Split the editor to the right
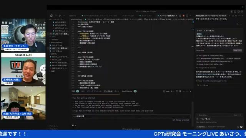The image size is (246, 138). (x=187, y=16)
